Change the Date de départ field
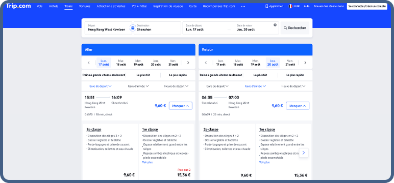Screen dimensions: 394x183 pos(206,28)
